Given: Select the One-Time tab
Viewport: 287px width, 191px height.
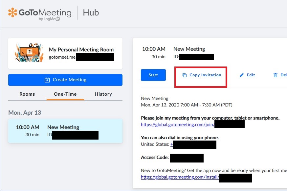Looking at the screenshot, I should tap(65, 94).
